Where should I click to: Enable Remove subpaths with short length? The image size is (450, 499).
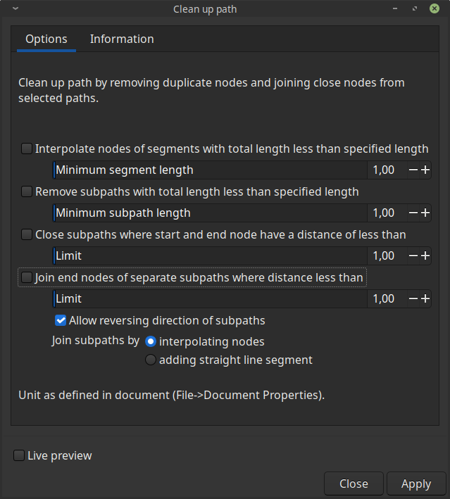(x=27, y=191)
